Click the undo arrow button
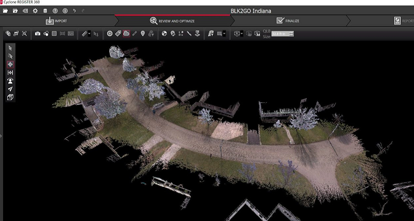The image size is (414, 221). pos(75,10)
